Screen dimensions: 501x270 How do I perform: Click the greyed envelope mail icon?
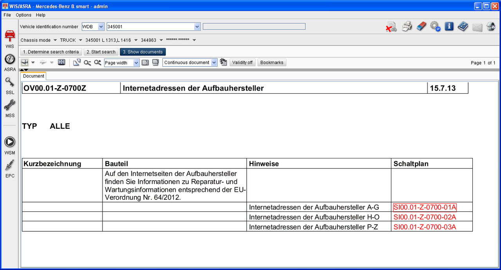tap(477, 27)
